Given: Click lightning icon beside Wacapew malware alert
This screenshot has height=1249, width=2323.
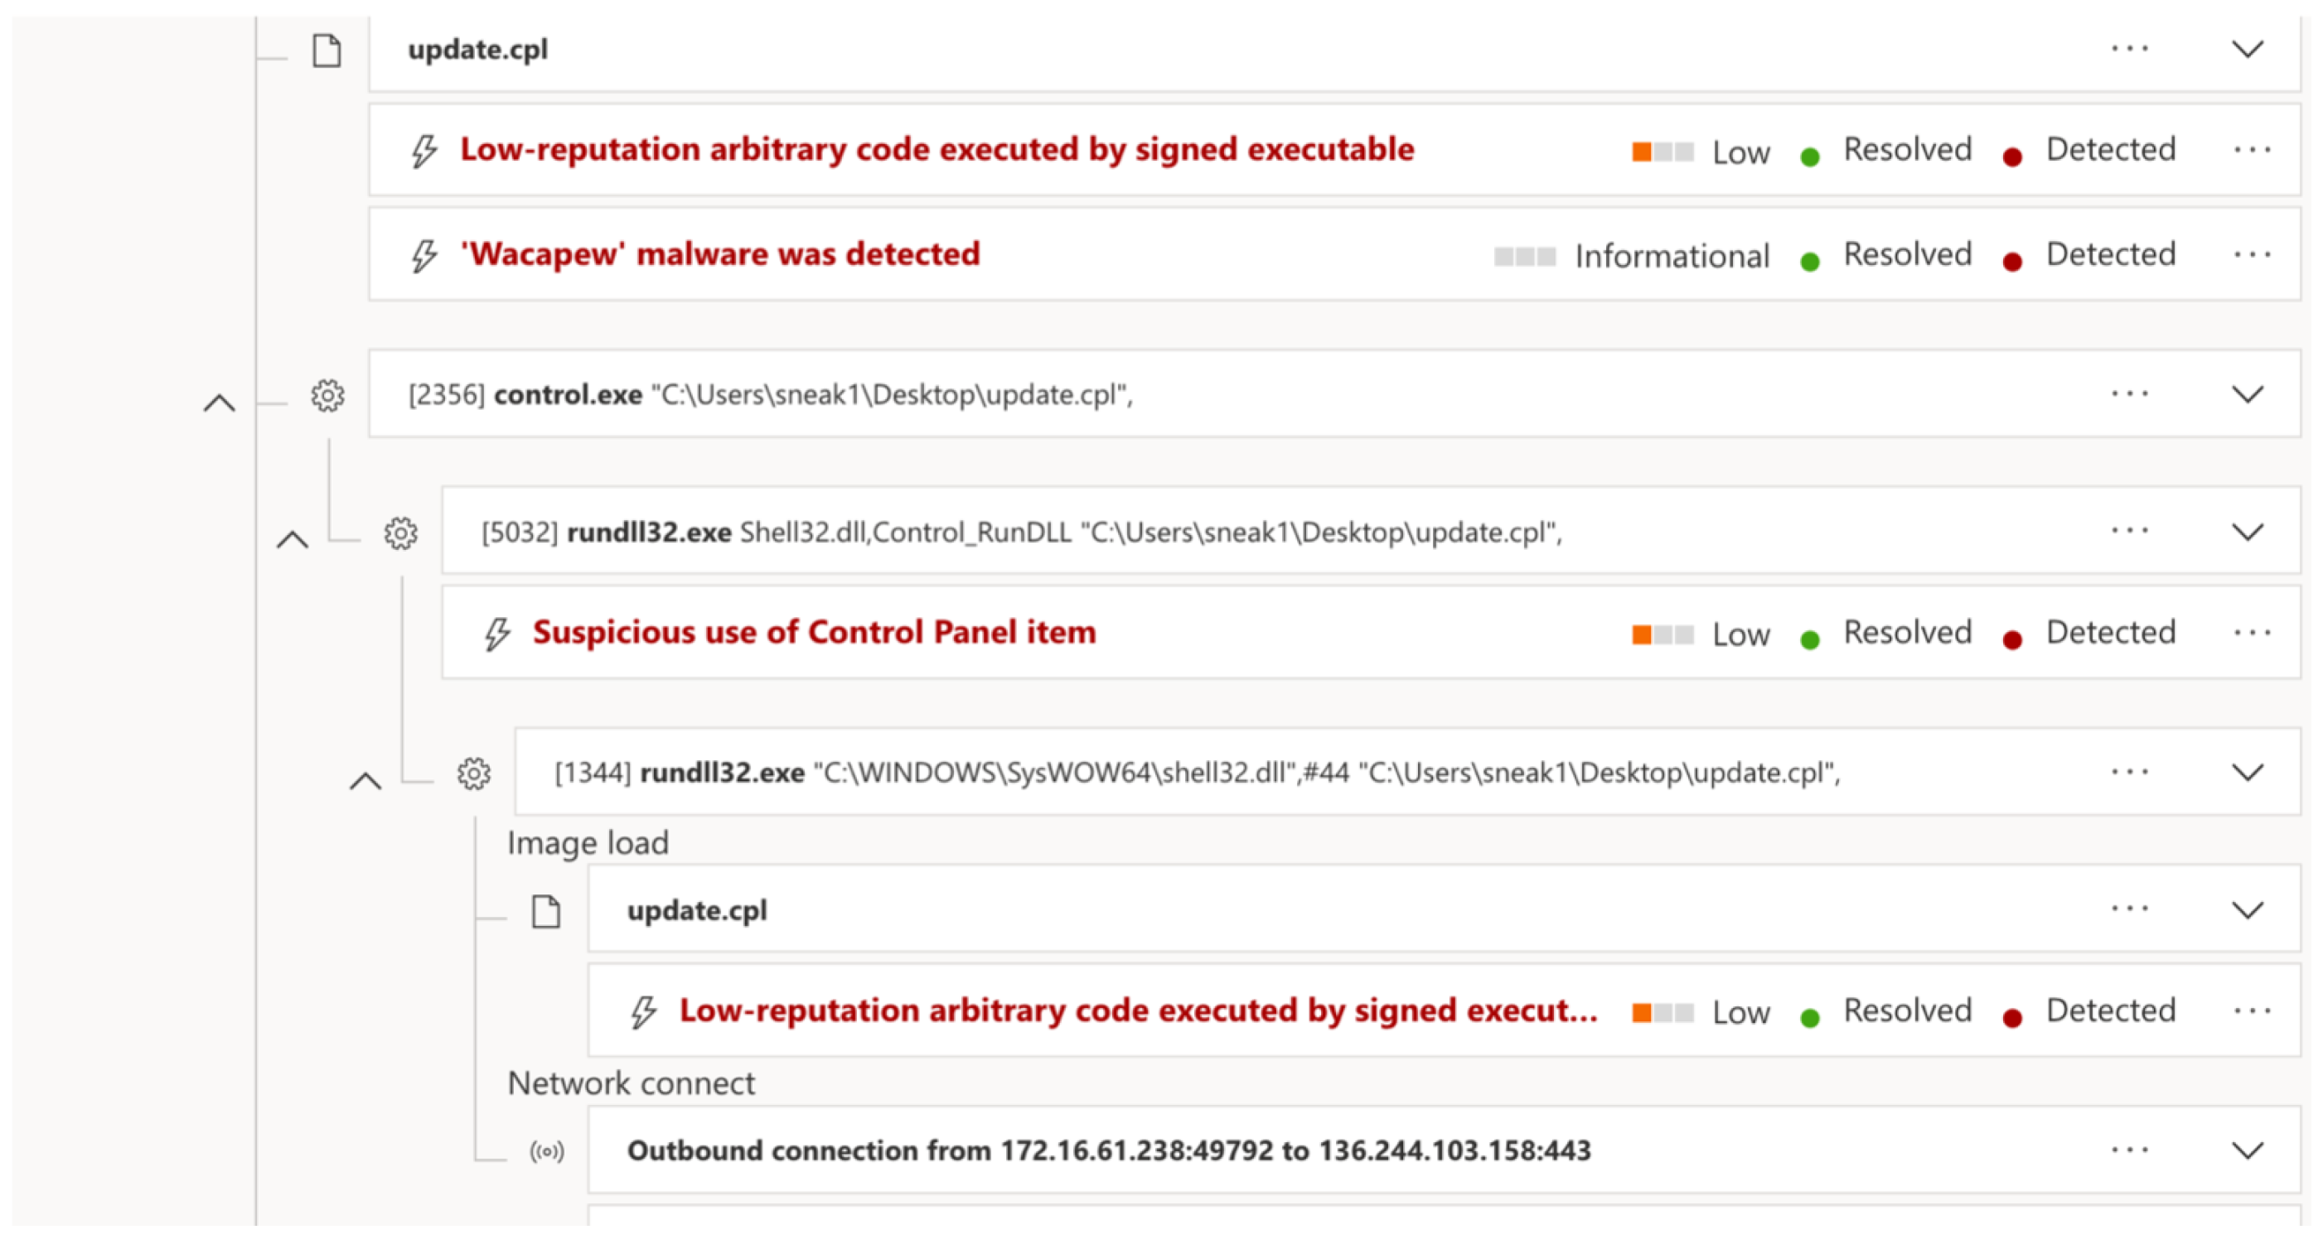Looking at the screenshot, I should click(423, 255).
